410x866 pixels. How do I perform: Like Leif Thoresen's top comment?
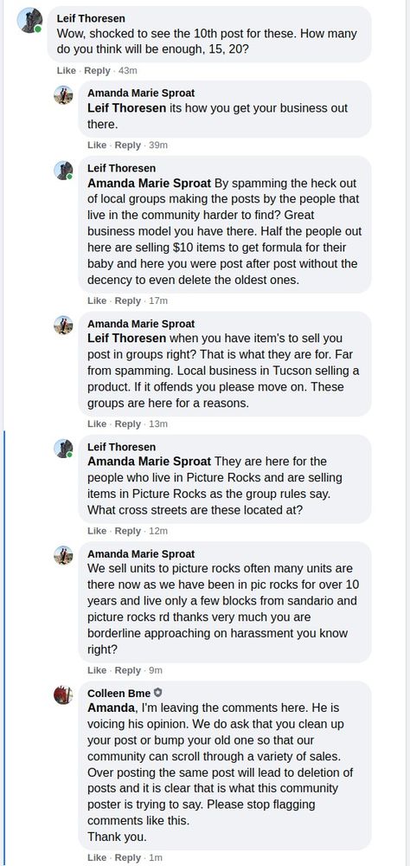pos(67,71)
